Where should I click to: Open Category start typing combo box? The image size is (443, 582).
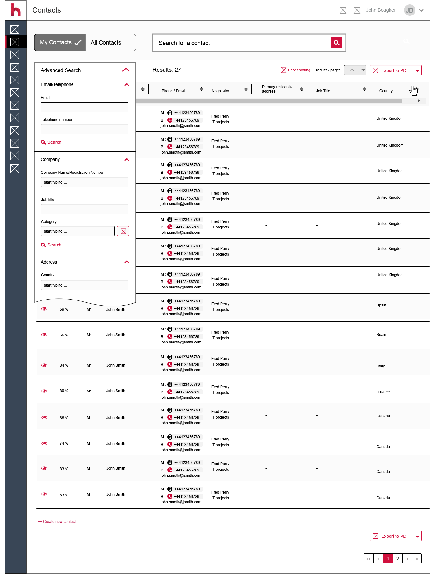pyautogui.click(x=78, y=231)
